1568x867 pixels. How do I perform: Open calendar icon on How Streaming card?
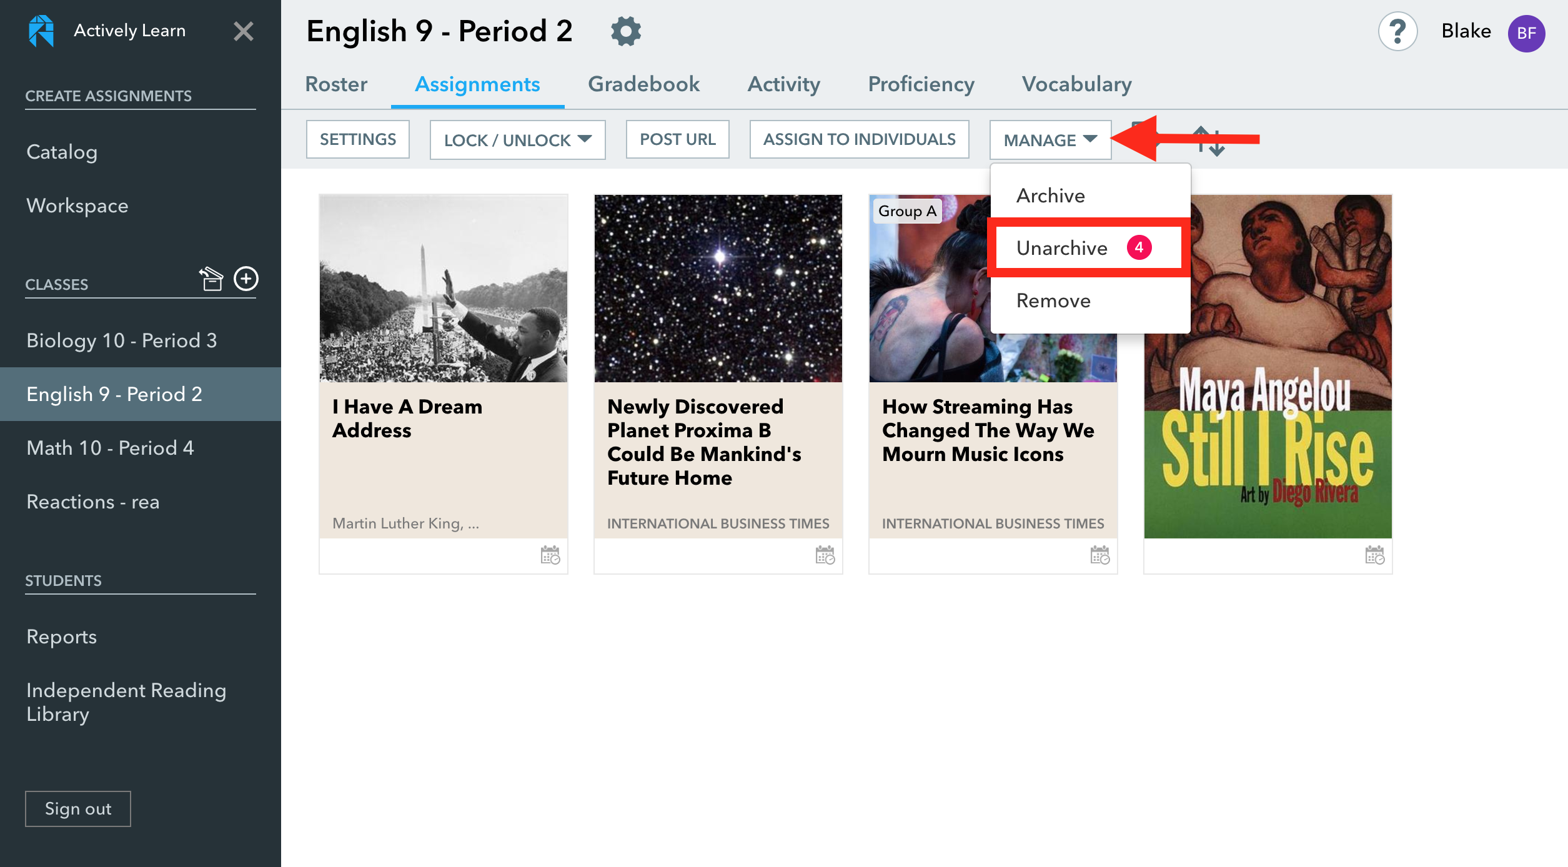point(1100,555)
